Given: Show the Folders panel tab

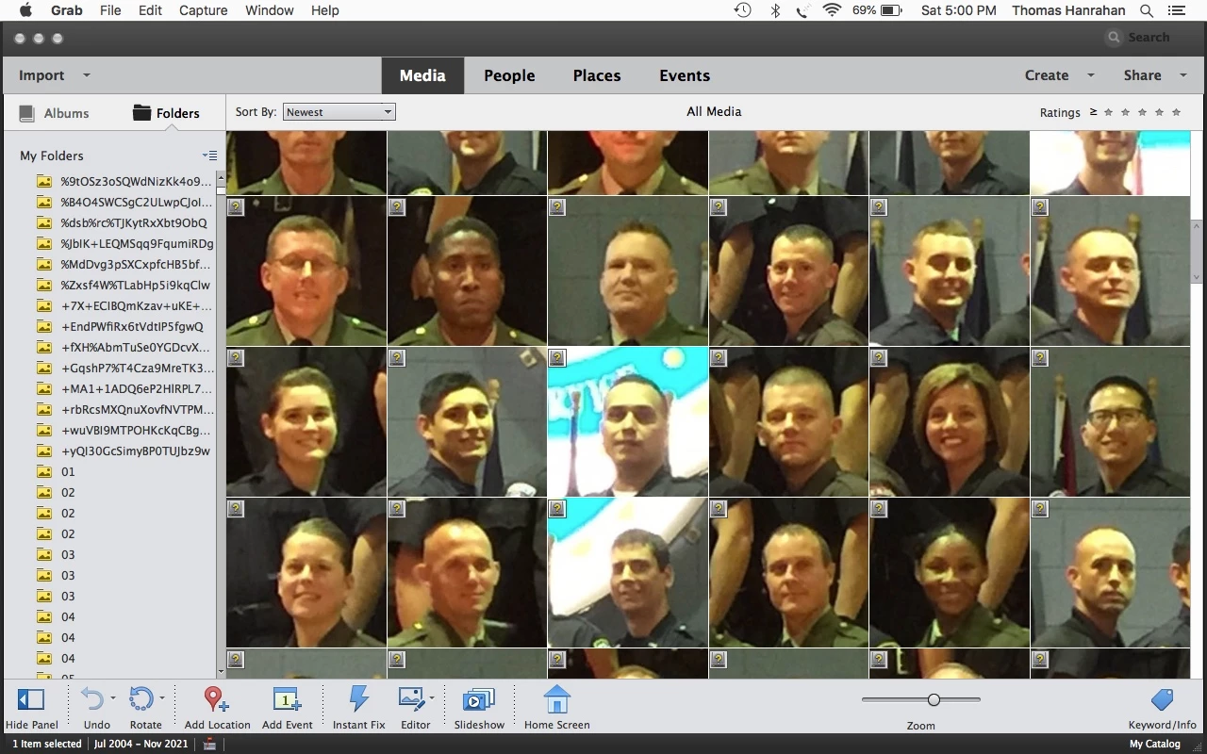Looking at the screenshot, I should [167, 113].
